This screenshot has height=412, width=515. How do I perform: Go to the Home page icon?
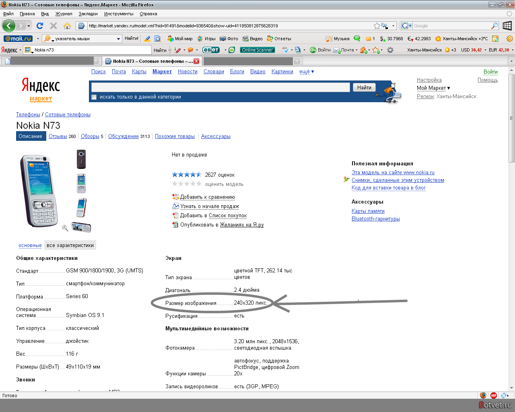point(67,26)
